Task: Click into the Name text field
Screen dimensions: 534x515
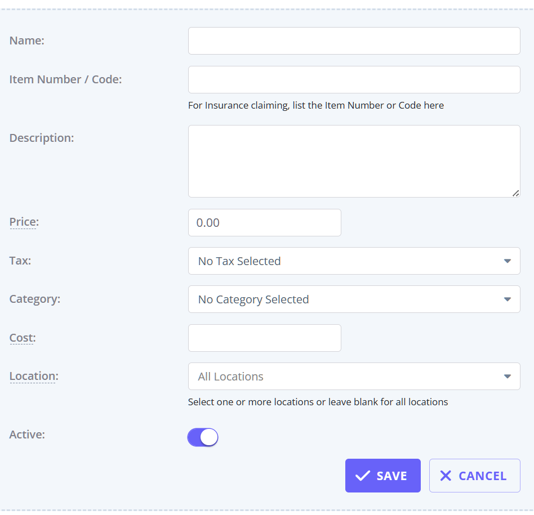Action: 354,41
